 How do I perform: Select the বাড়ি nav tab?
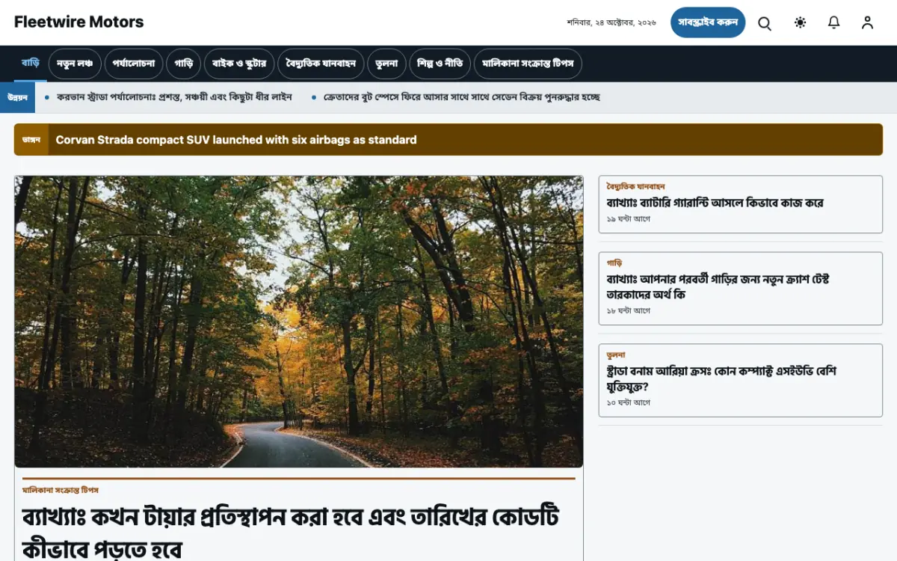(31, 64)
